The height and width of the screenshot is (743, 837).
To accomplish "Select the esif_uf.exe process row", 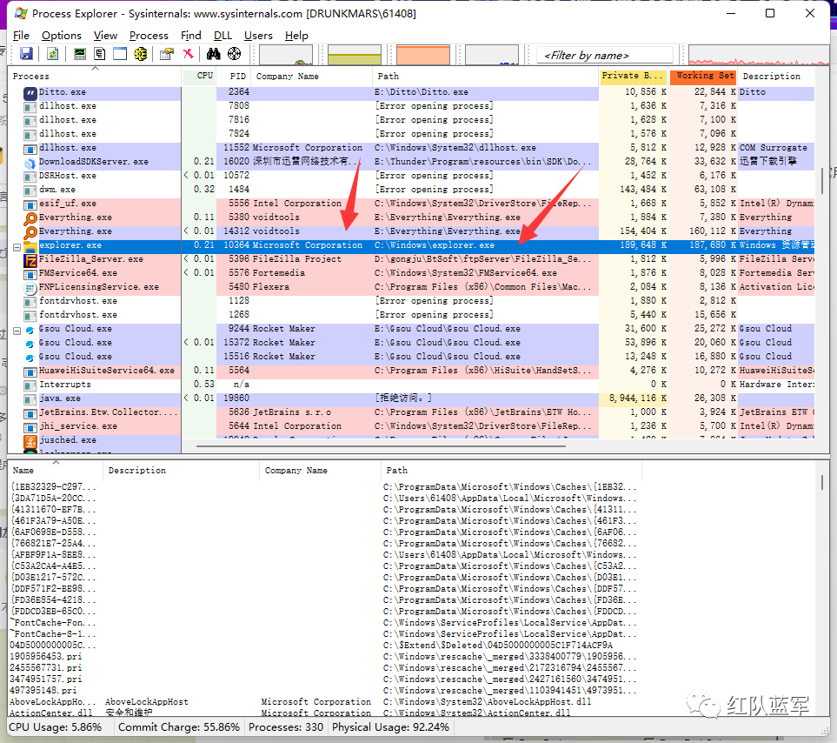I will click(x=412, y=204).
